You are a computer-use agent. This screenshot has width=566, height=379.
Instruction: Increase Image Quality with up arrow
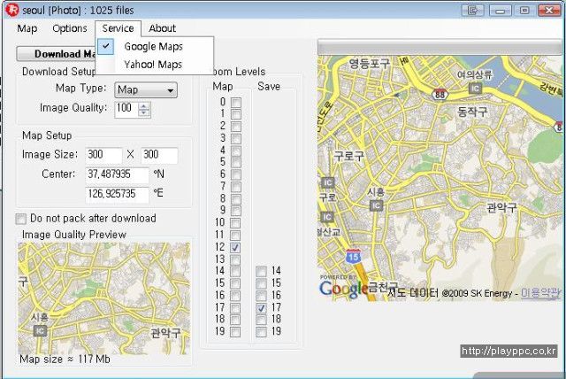[144, 105]
